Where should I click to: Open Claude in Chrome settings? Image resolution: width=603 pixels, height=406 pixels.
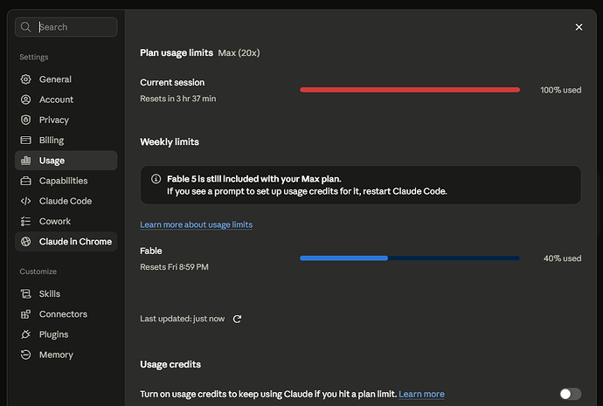click(66, 242)
